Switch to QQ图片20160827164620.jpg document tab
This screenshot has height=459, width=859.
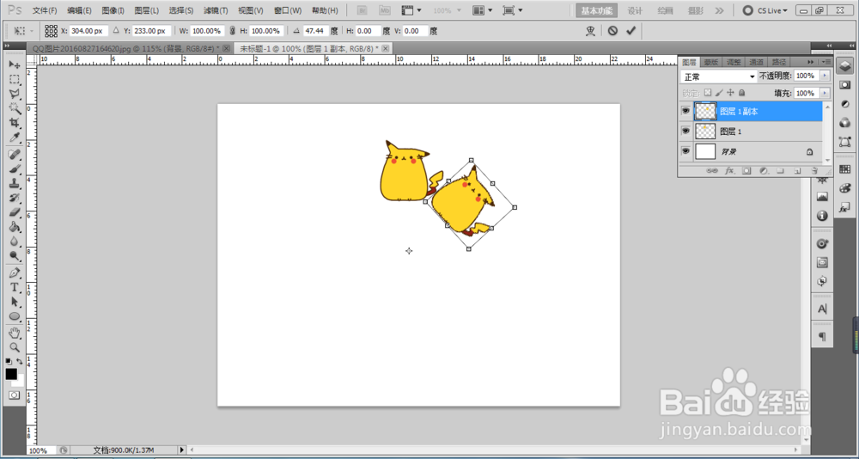click(130, 49)
